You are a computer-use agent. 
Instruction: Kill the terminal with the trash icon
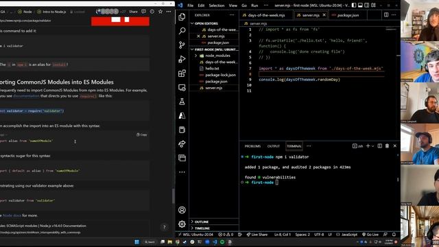pos(387,146)
